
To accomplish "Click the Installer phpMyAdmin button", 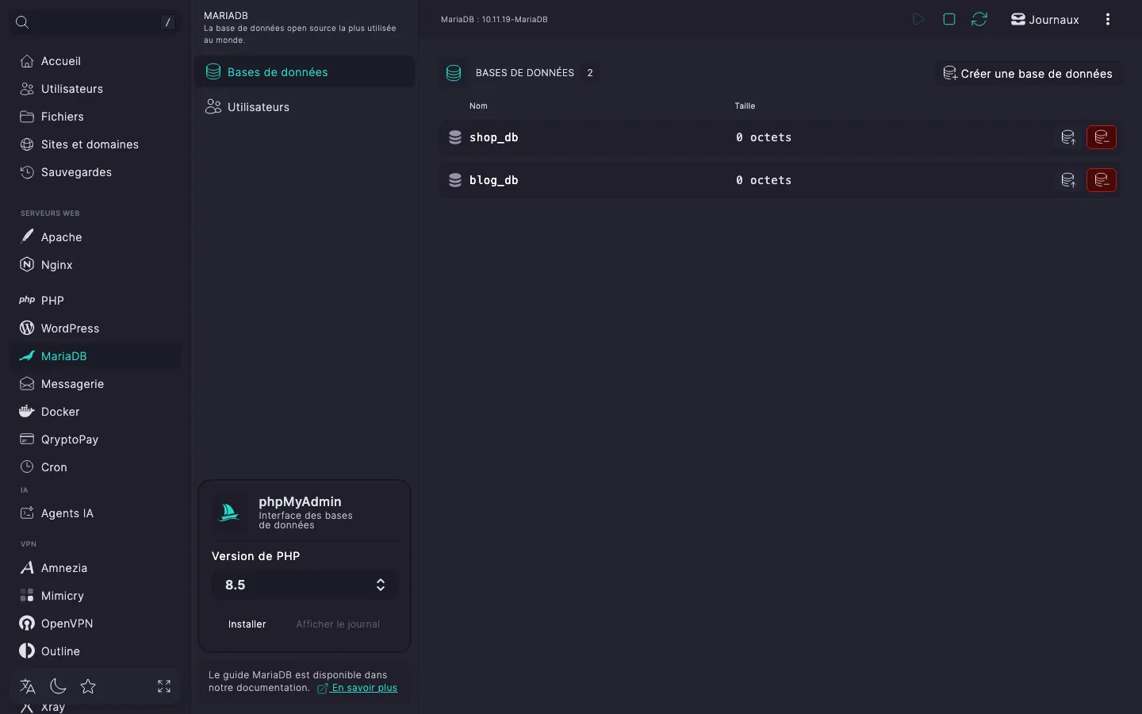I will click(247, 624).
